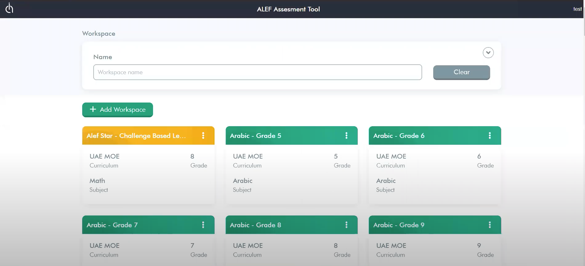Open options menu for Arabic - Grade 5
The image size is (585, 266).
[346, 135]
